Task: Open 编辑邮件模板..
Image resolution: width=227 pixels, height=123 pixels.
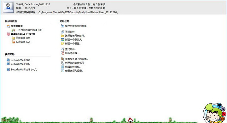Action: (x=73, y=67)
